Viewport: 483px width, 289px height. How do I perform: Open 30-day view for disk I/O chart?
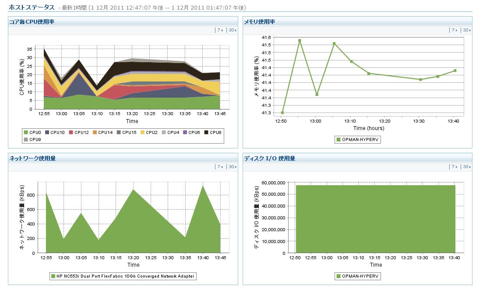466,167
